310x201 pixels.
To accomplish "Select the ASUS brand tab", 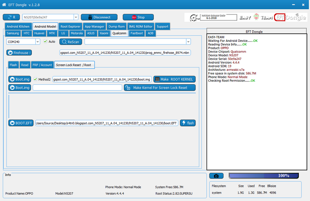I will pos(91,33).
